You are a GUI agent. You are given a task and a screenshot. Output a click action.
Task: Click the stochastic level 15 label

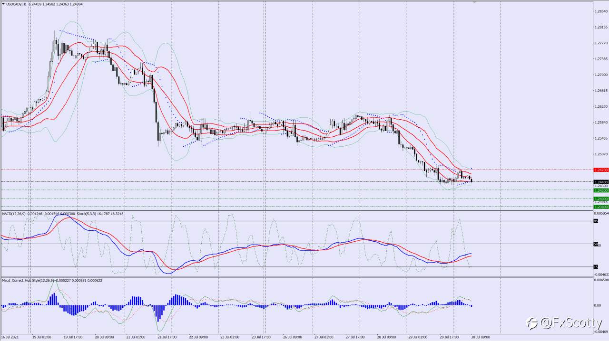pos(596,267)
